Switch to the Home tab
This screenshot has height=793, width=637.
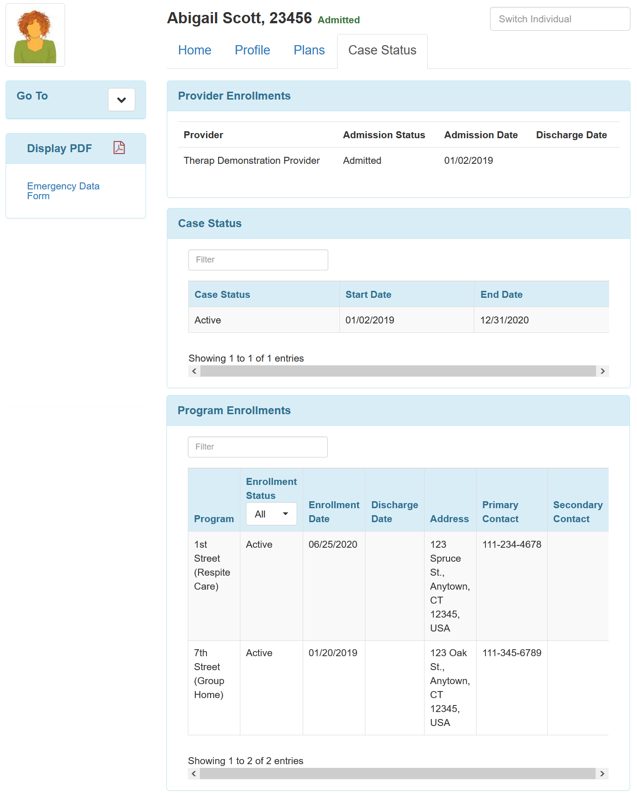(194, 50)
